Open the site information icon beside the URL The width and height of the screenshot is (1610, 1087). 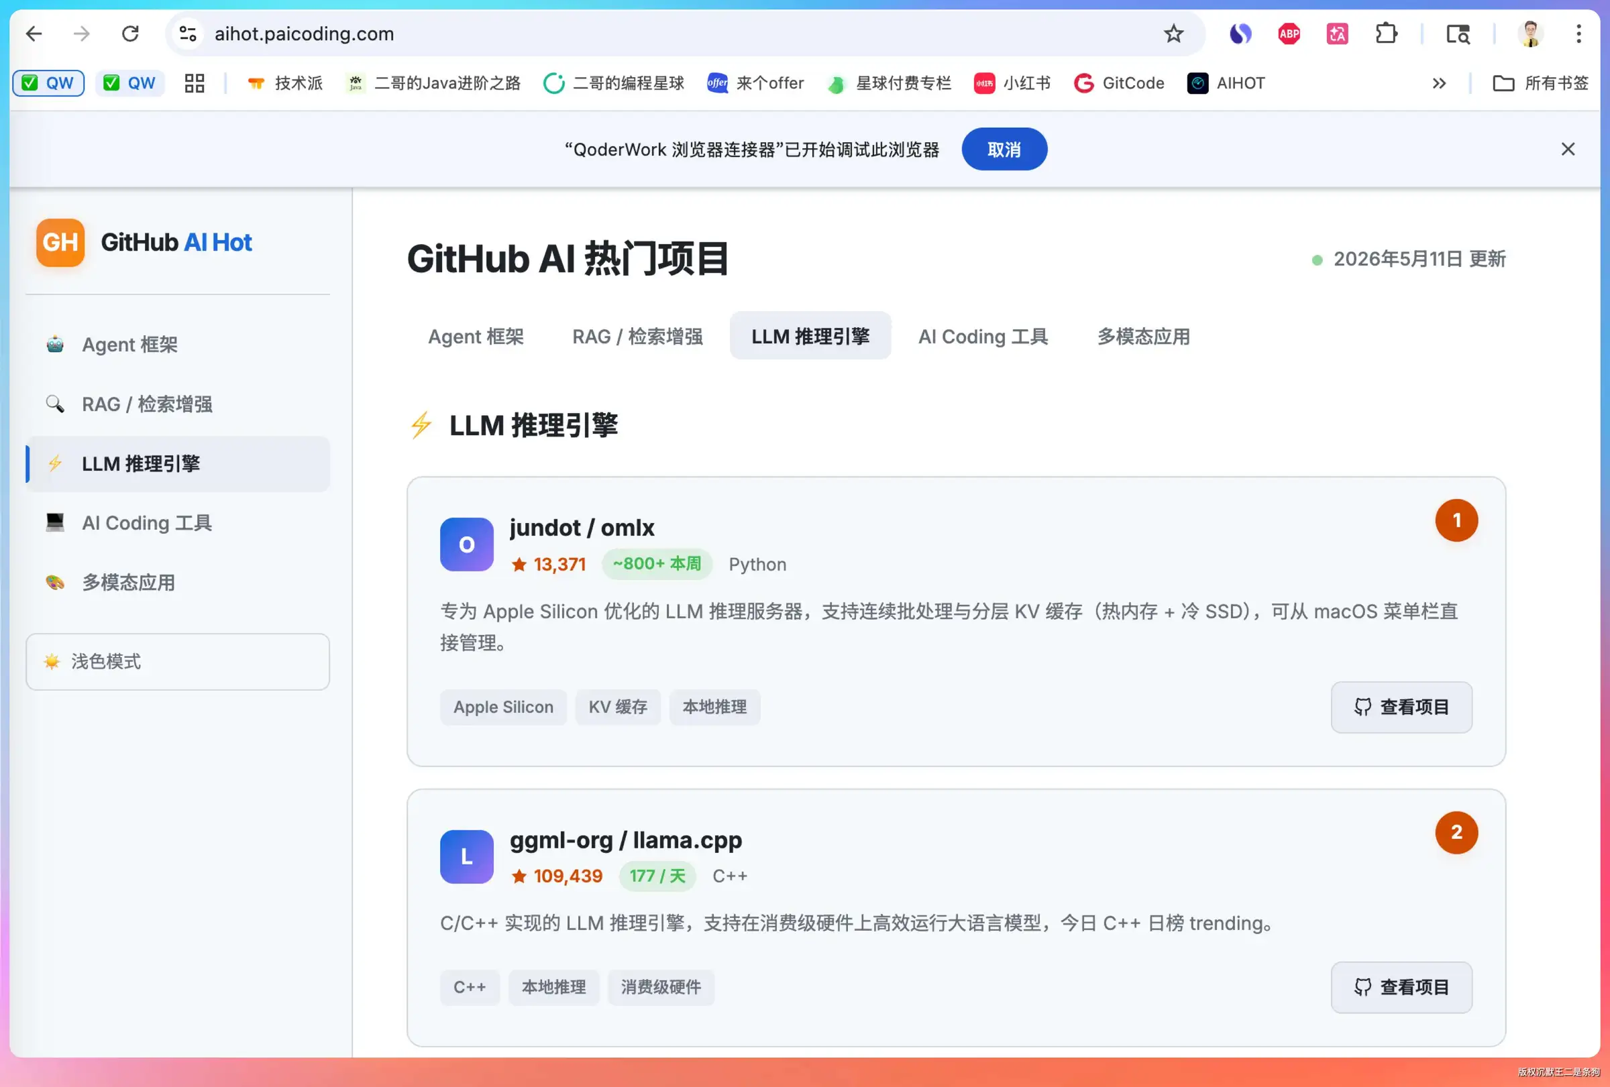(188, 34)
